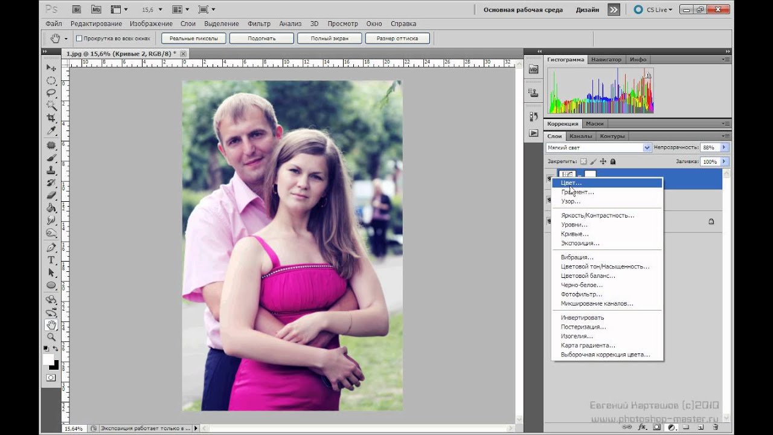This screenshot has width=773, height=435.
Task: Click the Размер оттиска button
Action: pyautogui.click(x=397, y=38)
